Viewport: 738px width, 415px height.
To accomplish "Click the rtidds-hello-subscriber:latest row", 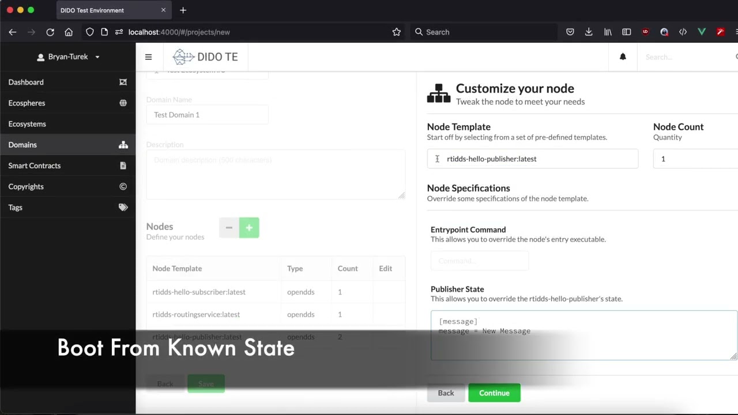I will coord(276,292).
